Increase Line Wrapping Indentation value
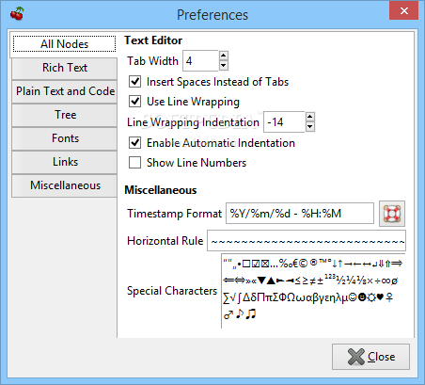 [x=309, y=117]
